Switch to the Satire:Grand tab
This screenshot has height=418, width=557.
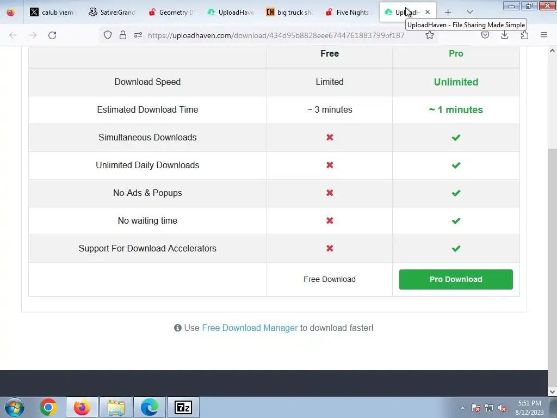(x=112, y=12)
